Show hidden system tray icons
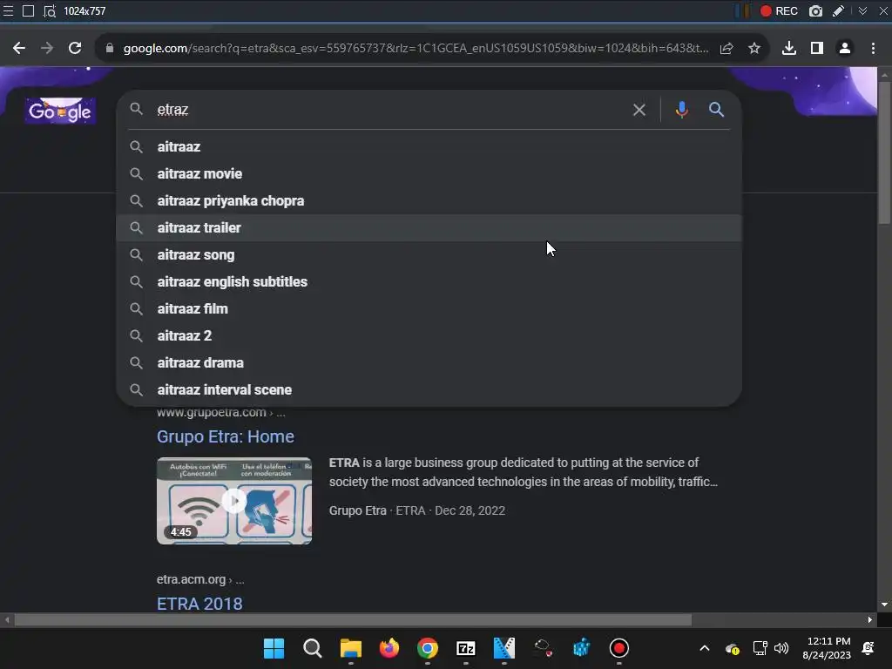This screenshot has width=892, height=669. (x=704, y=648)
